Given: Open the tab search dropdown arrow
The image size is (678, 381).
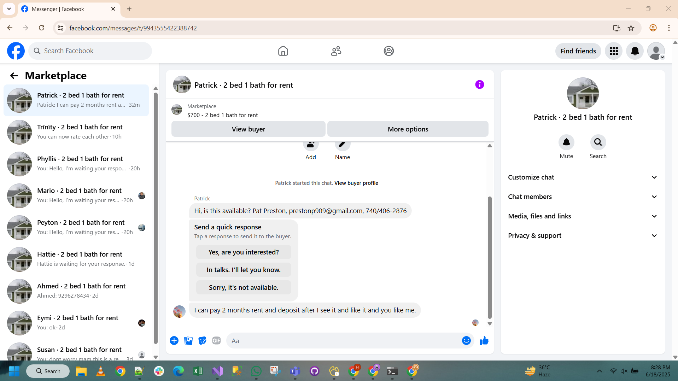Looking at the screenshot, I should point(9,9).
